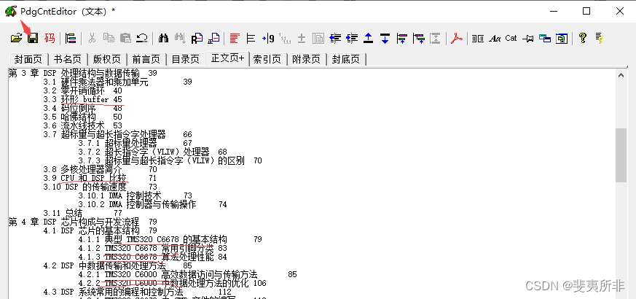Click the monitor screen window icon
Screen dimensions: 636x299
click(562, 38)
